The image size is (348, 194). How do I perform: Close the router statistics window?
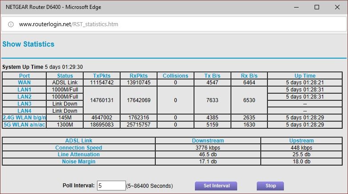[337, 7]
